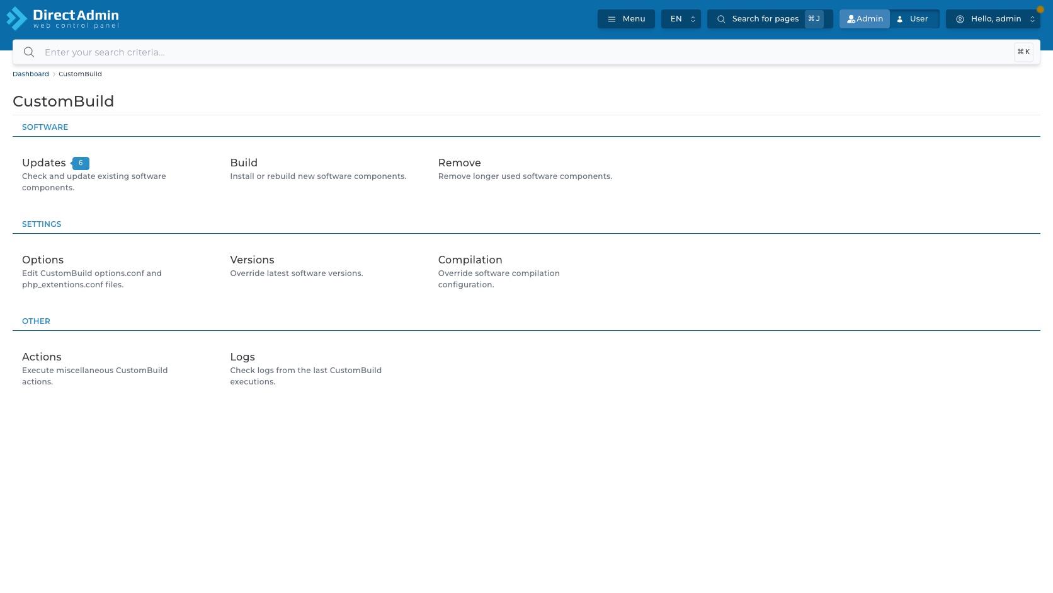Switch to Admin access level
The image size is (1053, 593).
point(865,19)
